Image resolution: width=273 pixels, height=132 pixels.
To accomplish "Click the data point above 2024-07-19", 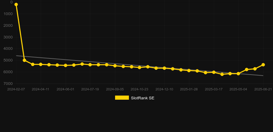I will click(x=90, y=65).
